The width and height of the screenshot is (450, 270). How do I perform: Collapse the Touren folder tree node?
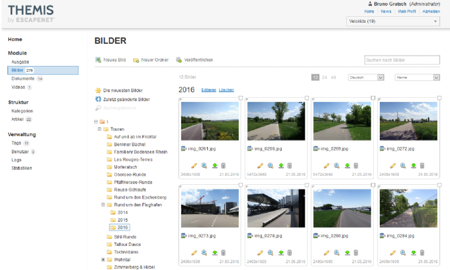[99, 129]
